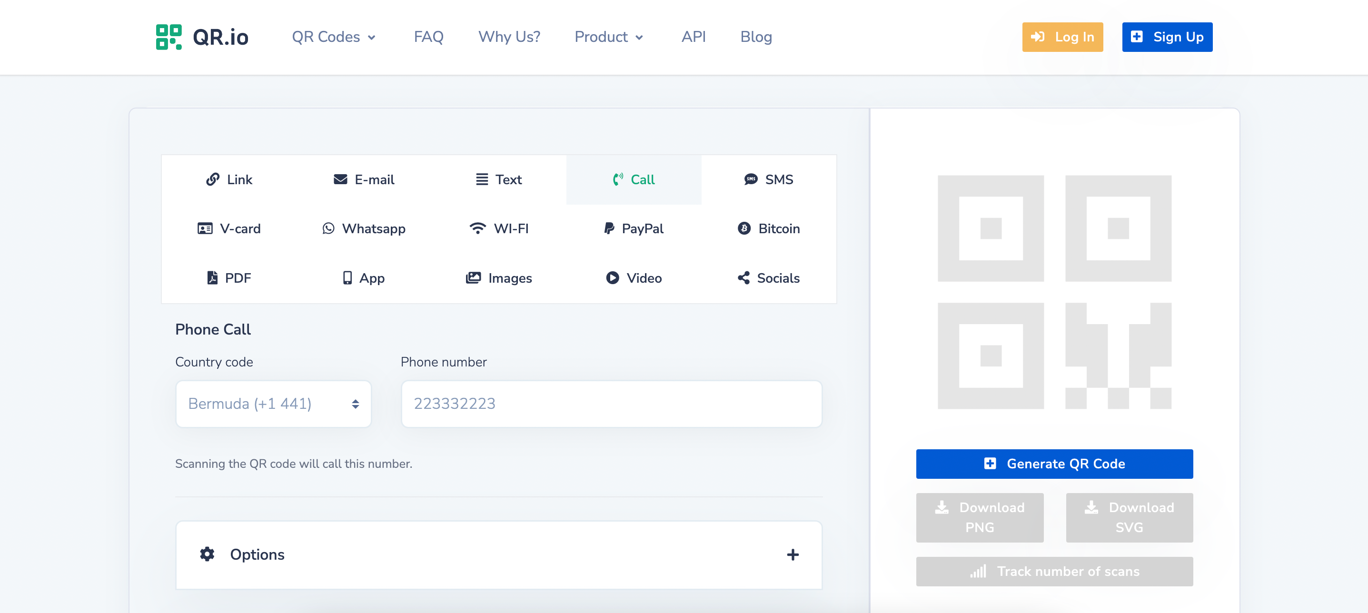1368x613 pixels.
Task: Select the Link QR type
Action: click(229, 179)
